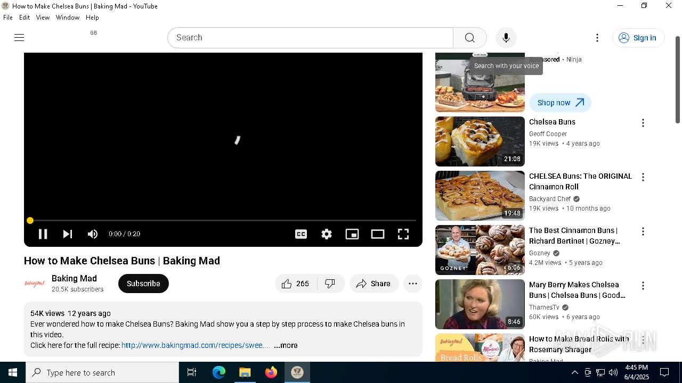
Task: Mute the video volume
Action: (x=93, y=234)
